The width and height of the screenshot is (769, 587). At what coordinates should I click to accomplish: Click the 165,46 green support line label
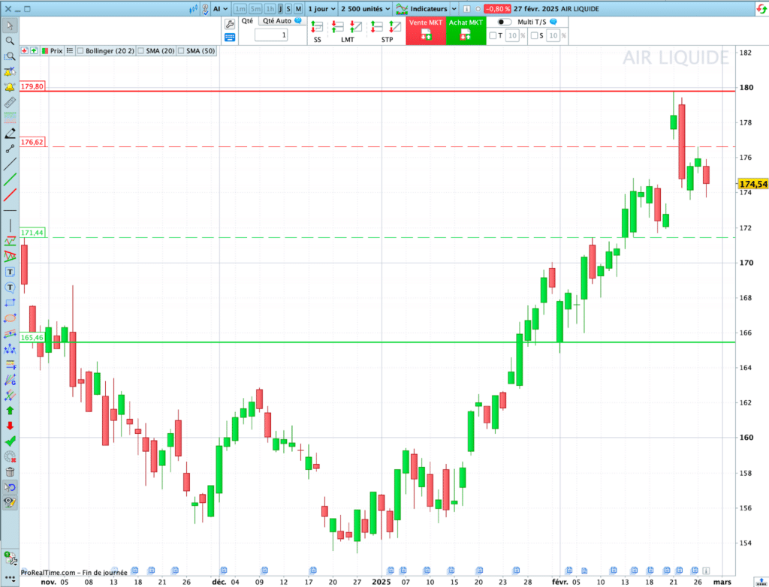(32, 337)
